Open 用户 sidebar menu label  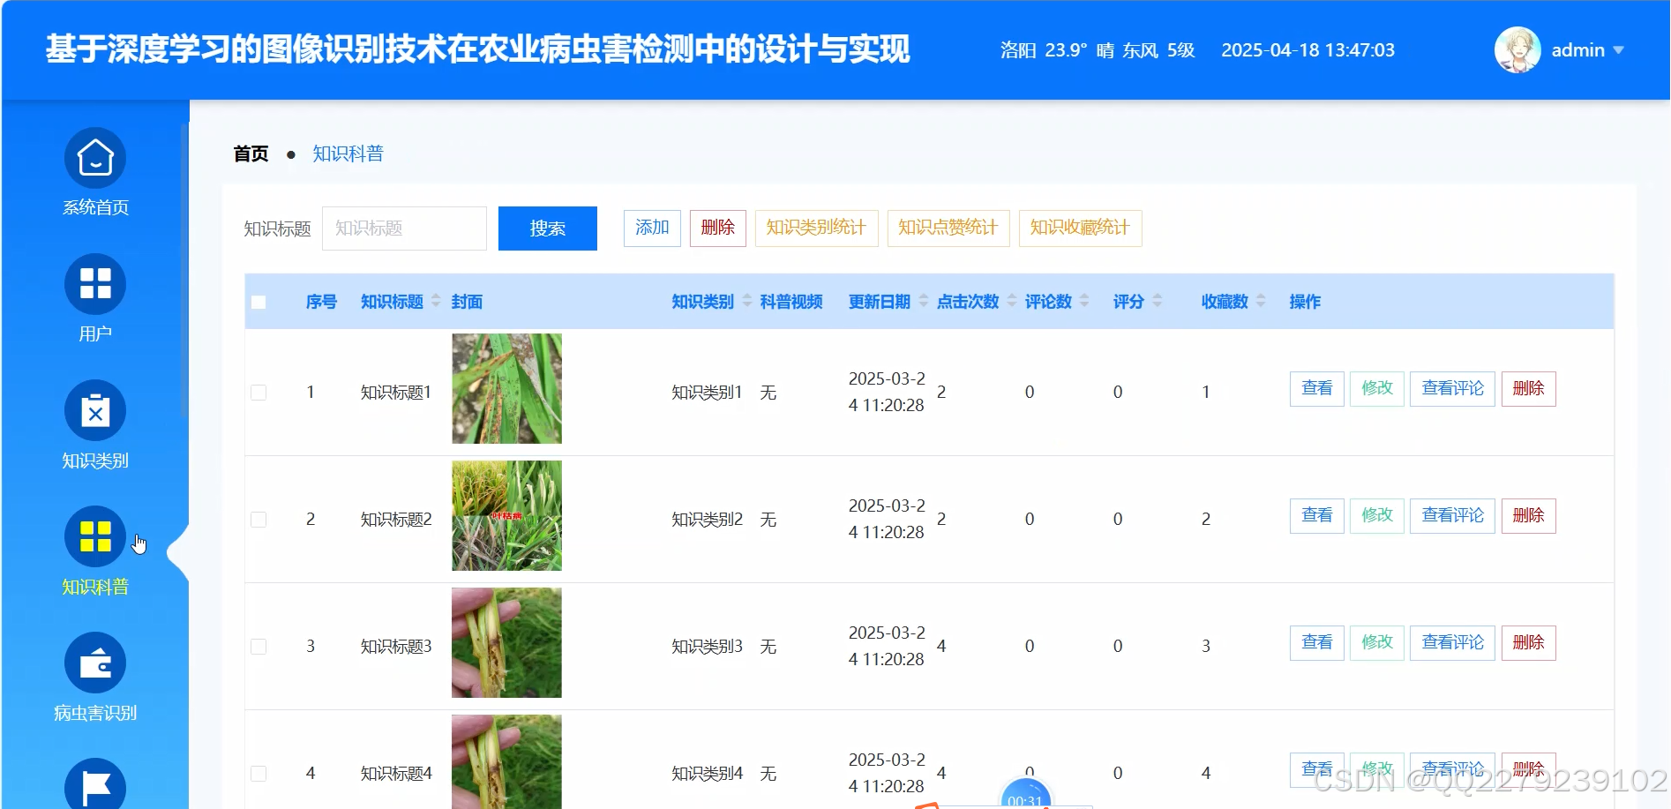point(95,333)
